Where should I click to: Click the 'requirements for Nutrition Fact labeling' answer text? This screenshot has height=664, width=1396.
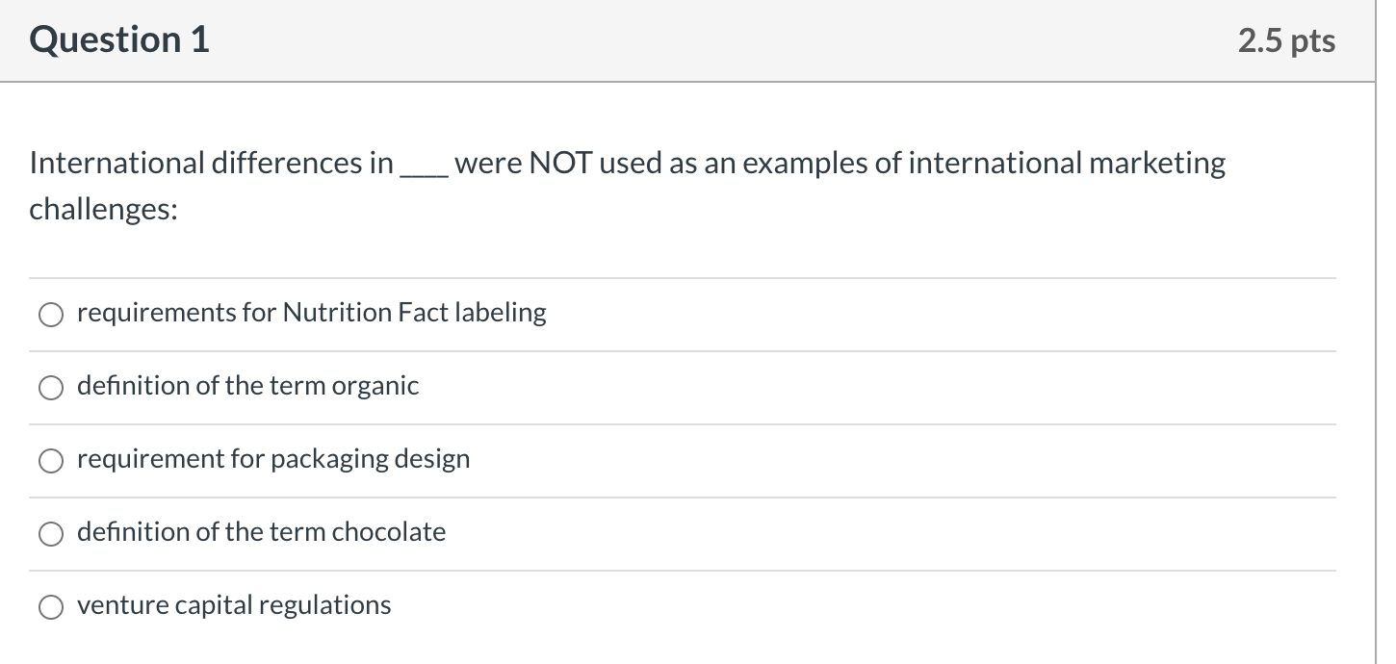click(310, 312)
